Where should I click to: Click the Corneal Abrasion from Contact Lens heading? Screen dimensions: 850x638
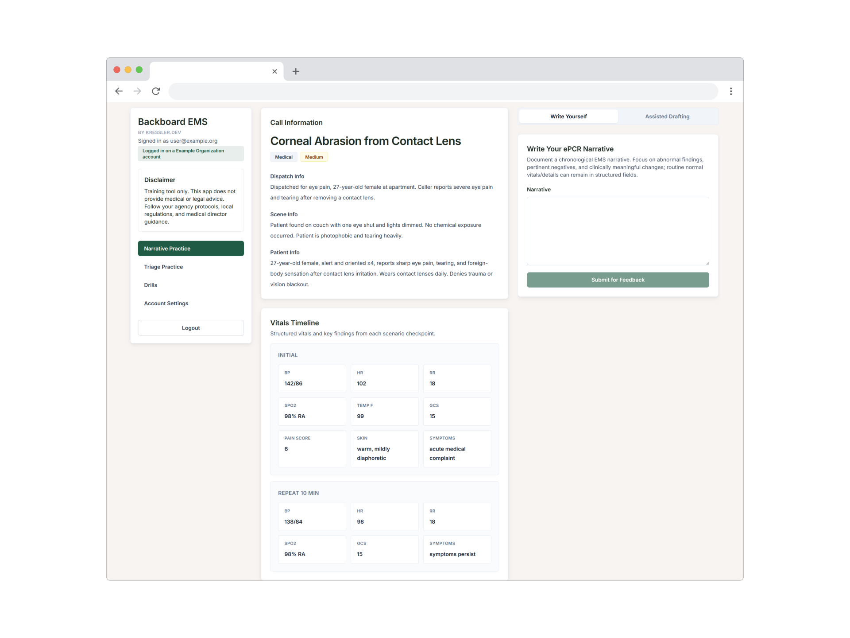[366, 141]
